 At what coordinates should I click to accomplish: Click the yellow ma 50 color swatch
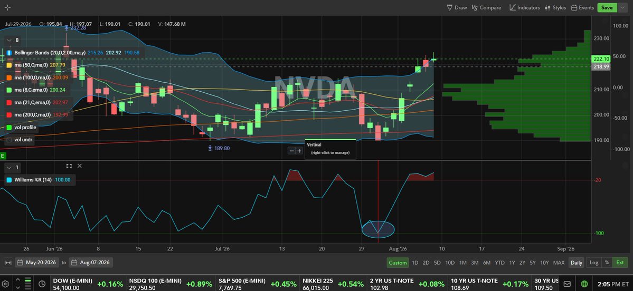(10, 65)
